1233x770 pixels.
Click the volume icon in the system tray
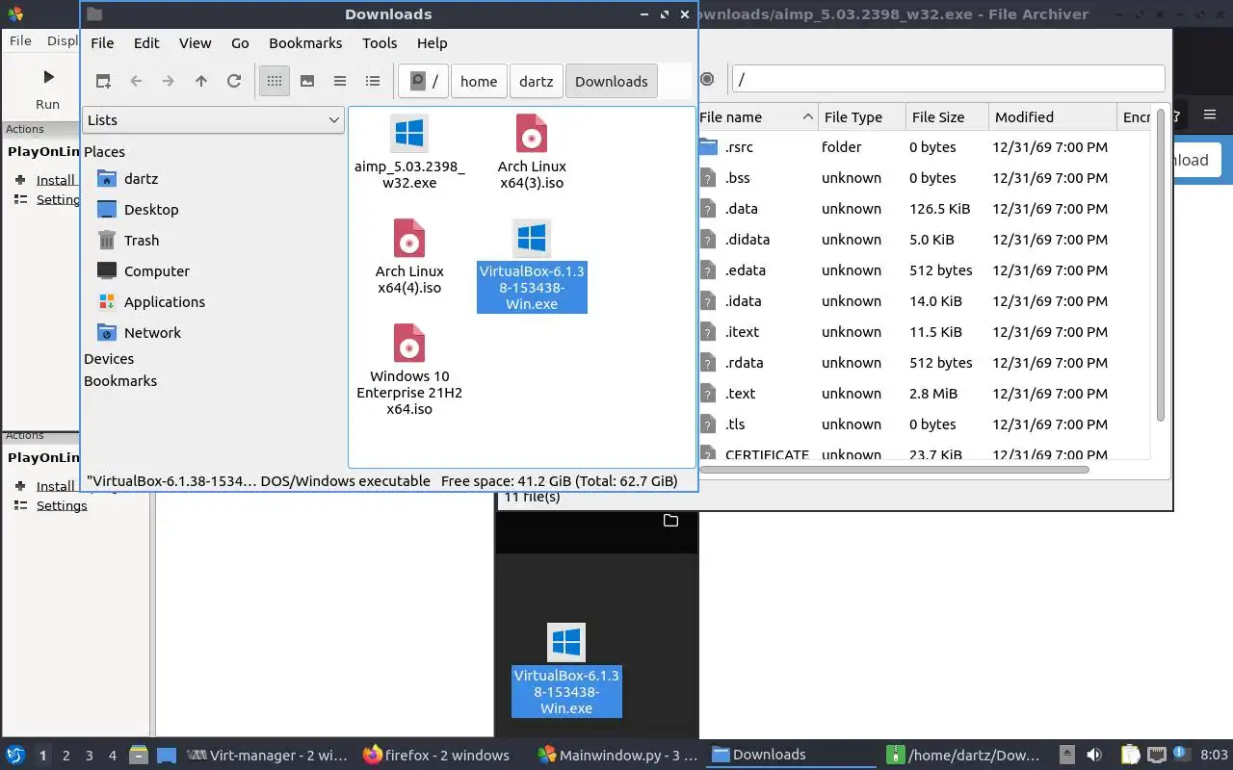1093,755
